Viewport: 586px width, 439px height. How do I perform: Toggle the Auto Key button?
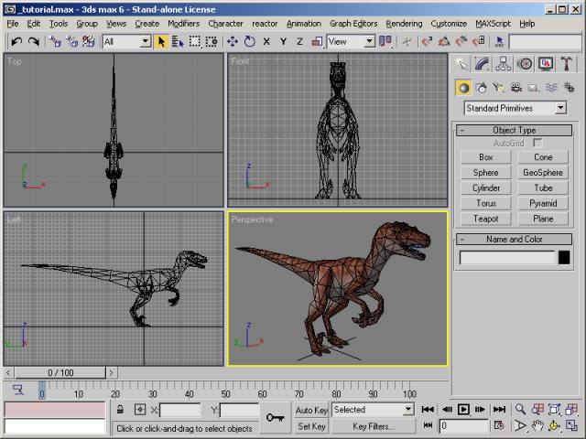click(311, 410)
